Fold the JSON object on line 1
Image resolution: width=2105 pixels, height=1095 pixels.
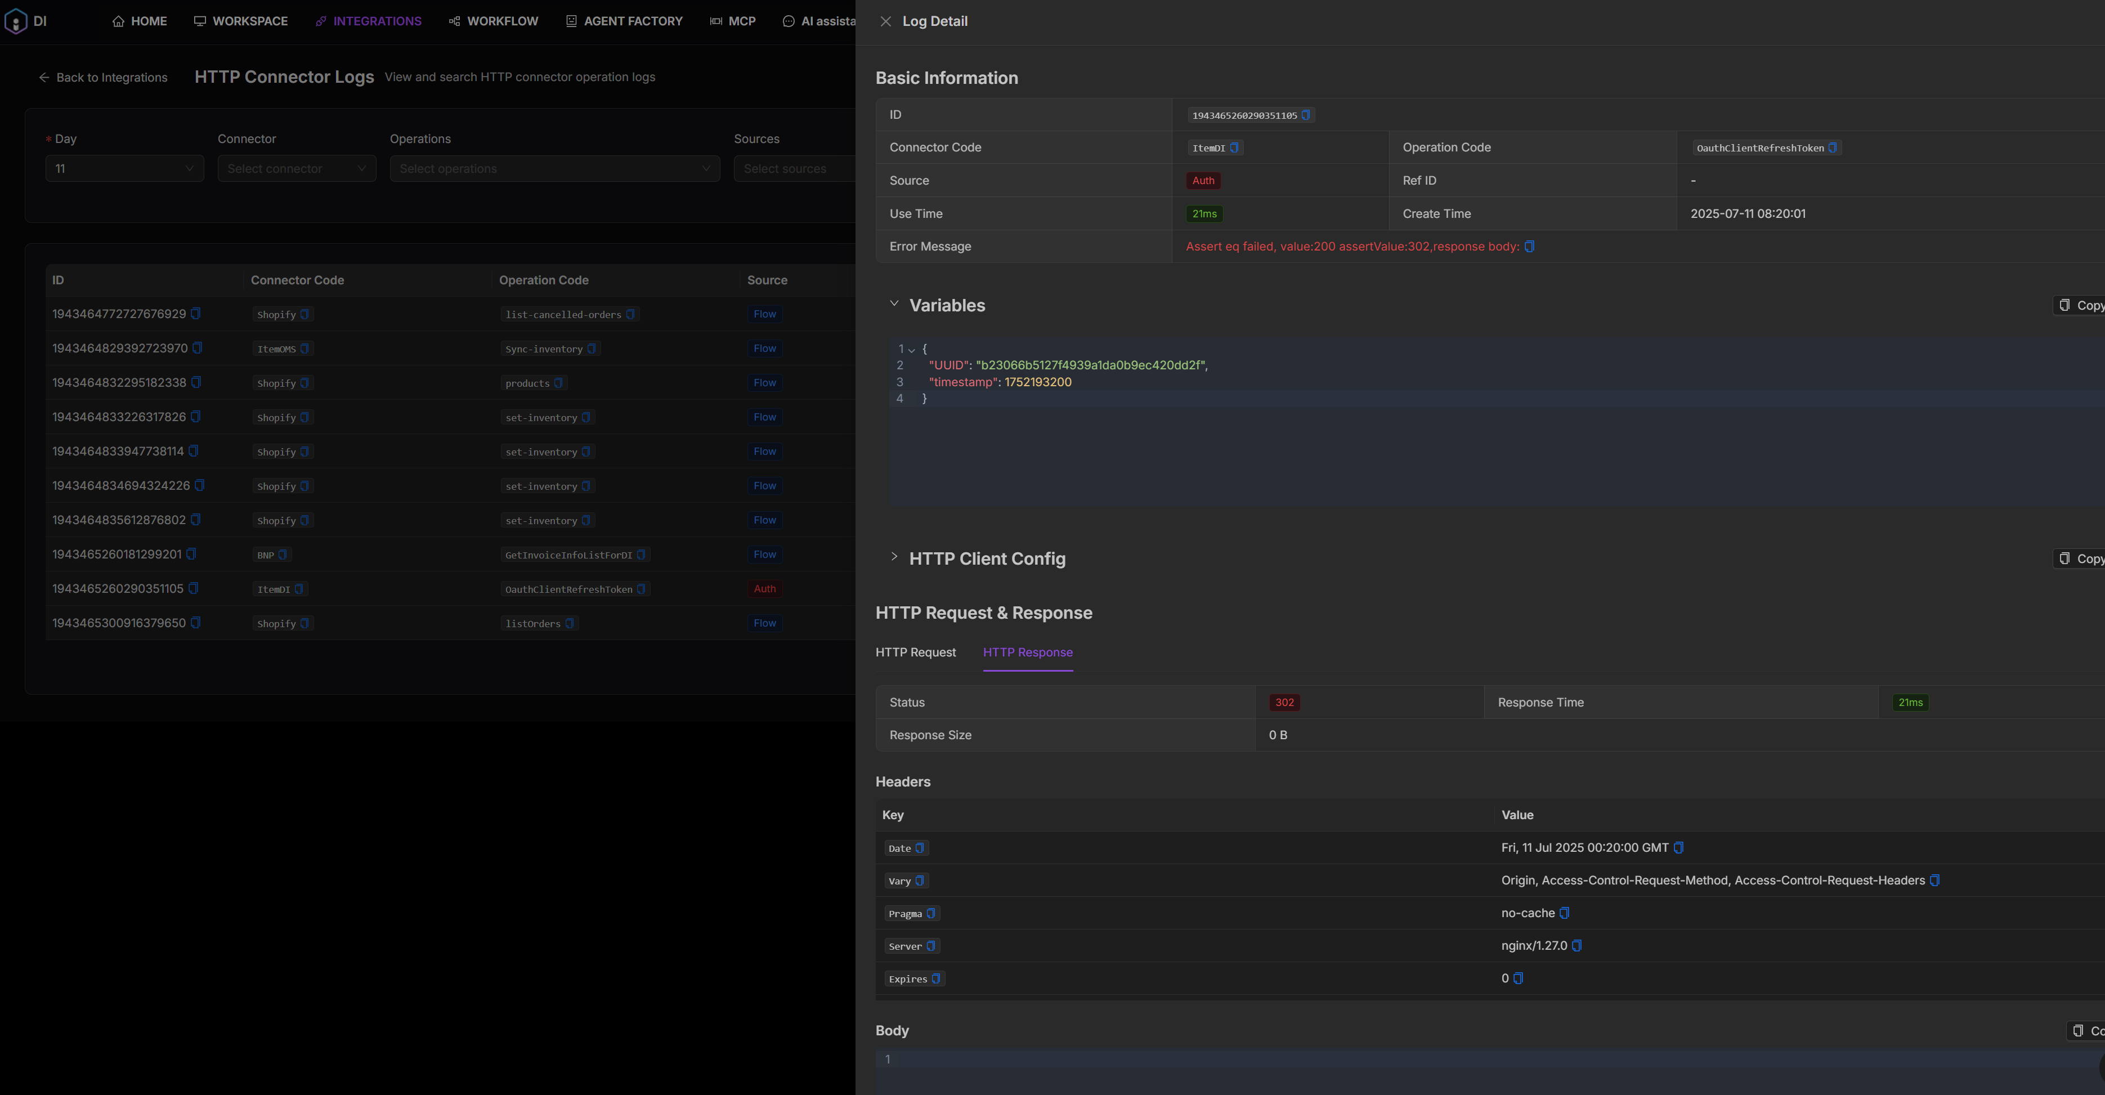(x=912, y=350)
